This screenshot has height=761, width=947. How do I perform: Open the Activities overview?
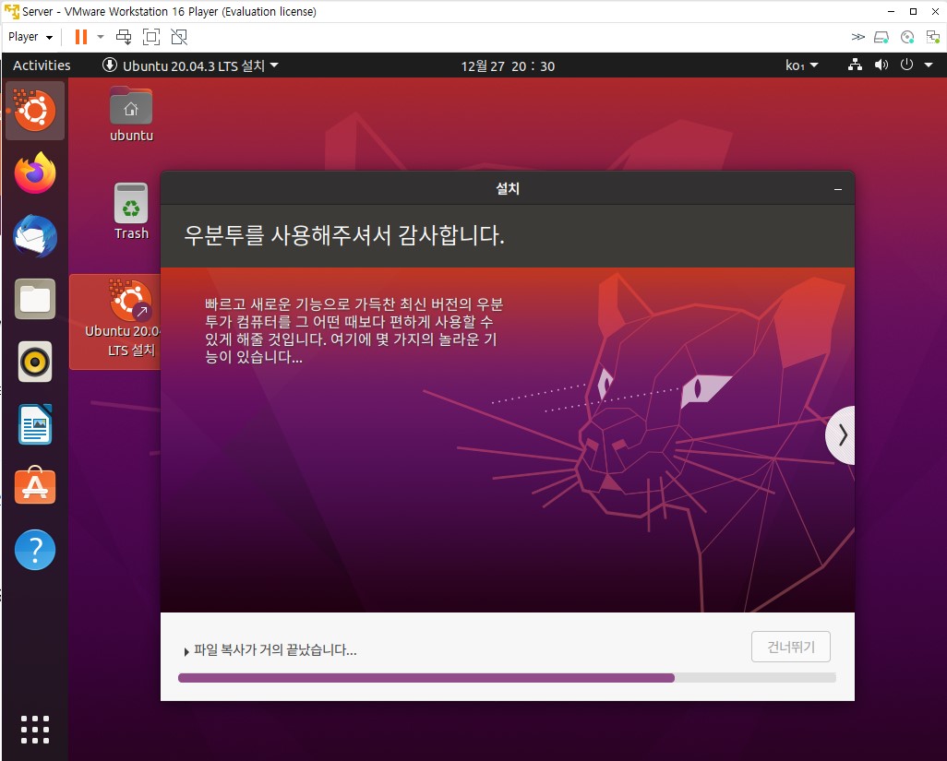[42, 65]
